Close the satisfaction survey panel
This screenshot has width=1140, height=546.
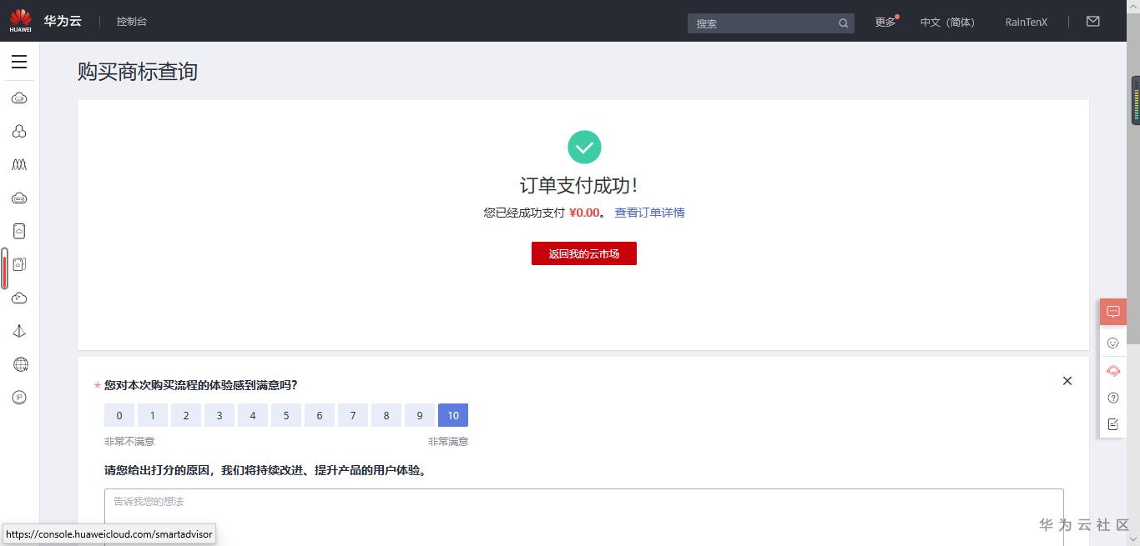click(x=1067, y=381)
